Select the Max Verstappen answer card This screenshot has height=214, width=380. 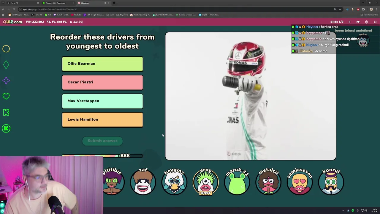coord(102,101)
